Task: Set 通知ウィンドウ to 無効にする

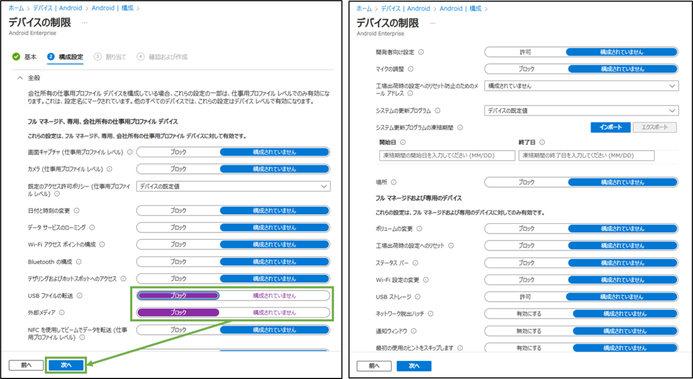Action: tap(529, 331)
